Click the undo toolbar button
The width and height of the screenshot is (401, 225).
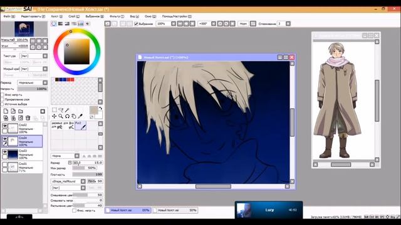point(108,24)
